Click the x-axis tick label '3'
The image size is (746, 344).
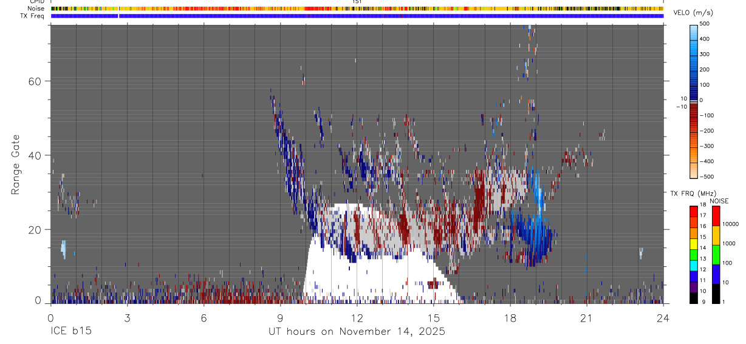pyautogui.click(x=127, y=317)
